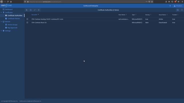
Task: Collapse the Devices tree section
Action: pos(1,22)
